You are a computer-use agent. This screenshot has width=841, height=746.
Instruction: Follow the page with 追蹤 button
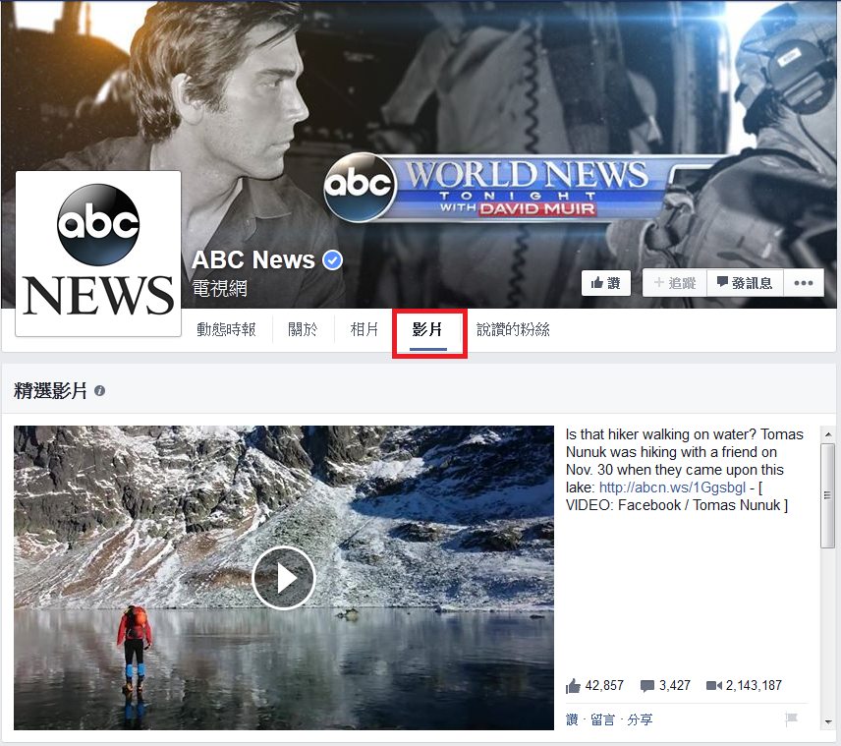coord(675,283)
